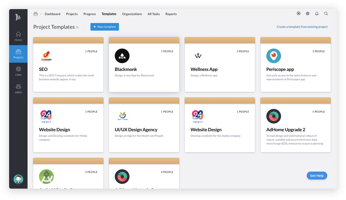This screenshot has height=200, width=346.
Task: Open the Organizations tab
Action: pyautogui.click(x=132, y=14)
